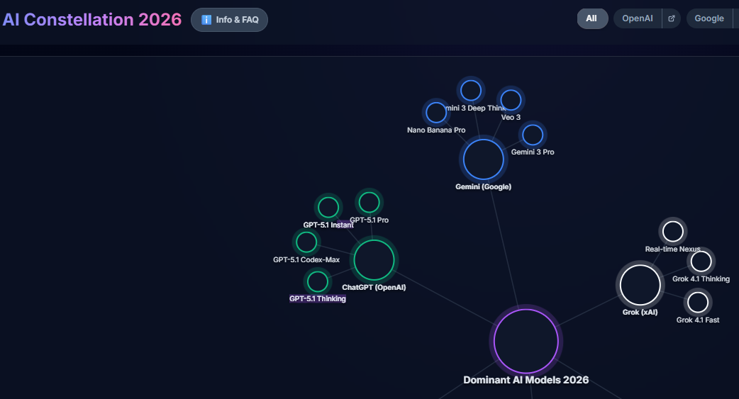Click the GPT-5.1 Instant node
The height and width of the screenshot is (399, 739).
tap(328, 207)
